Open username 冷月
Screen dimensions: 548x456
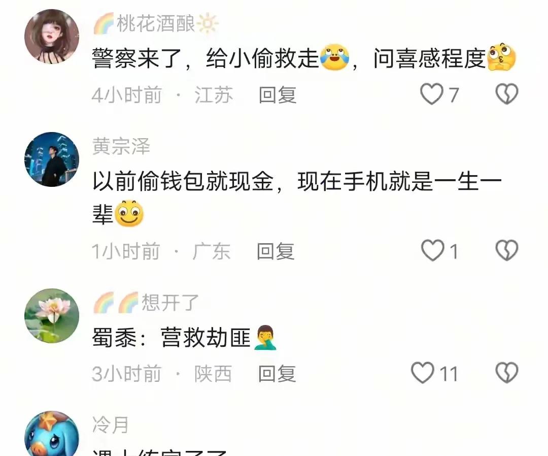111,425
